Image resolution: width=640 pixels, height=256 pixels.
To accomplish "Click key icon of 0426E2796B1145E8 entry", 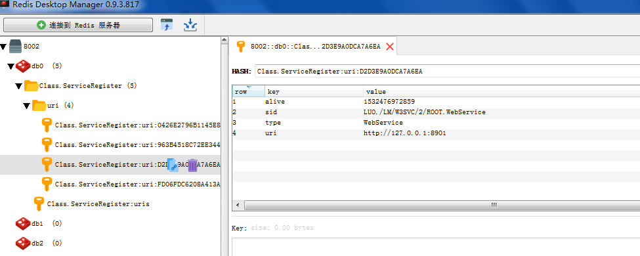I will click(x=47, y=125).
